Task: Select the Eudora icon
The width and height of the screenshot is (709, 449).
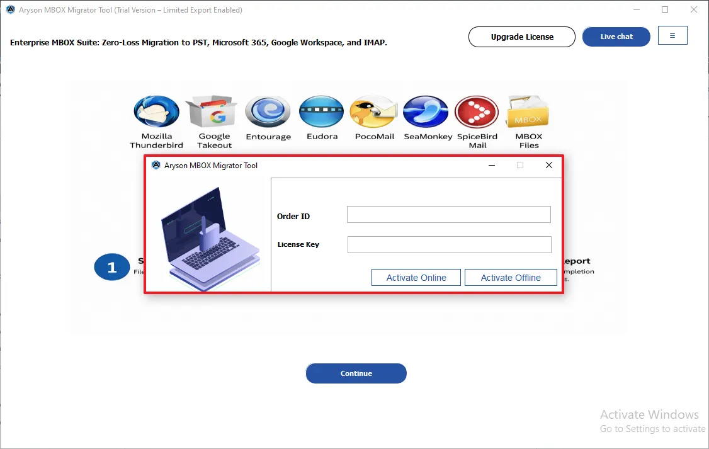Action: click(322, 111)
